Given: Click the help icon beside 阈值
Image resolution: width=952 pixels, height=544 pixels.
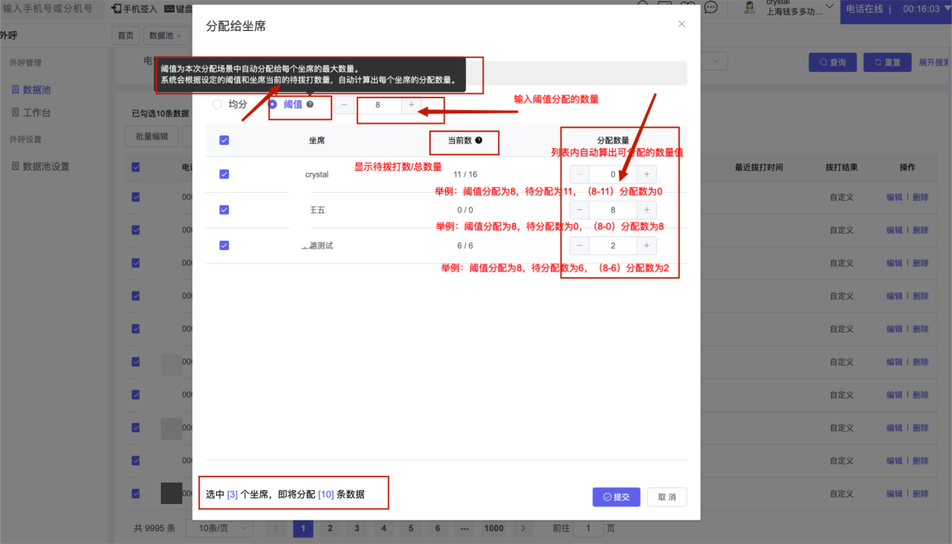Looking at the screenshot, I should click(x=310, y=105).
